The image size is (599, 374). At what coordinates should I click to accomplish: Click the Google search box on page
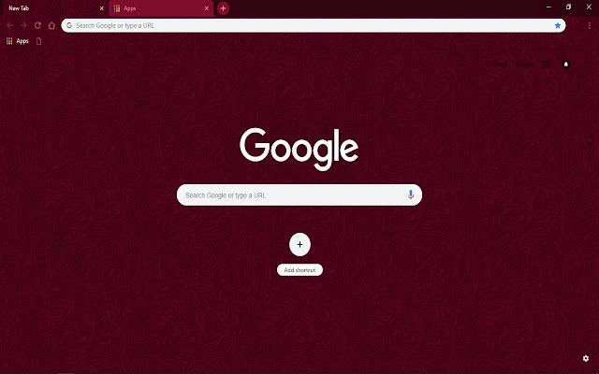pyautogui.click(x=299, y=195)
